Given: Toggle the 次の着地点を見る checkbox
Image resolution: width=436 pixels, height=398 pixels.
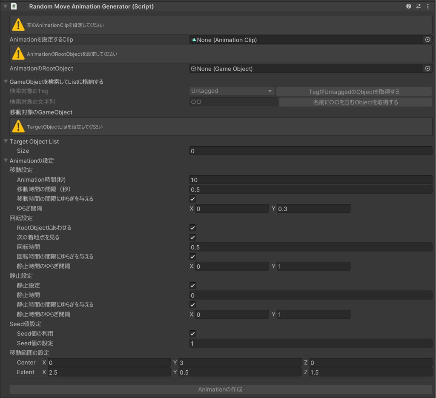Looking at the screenshot, I should [x=192, y=237].
